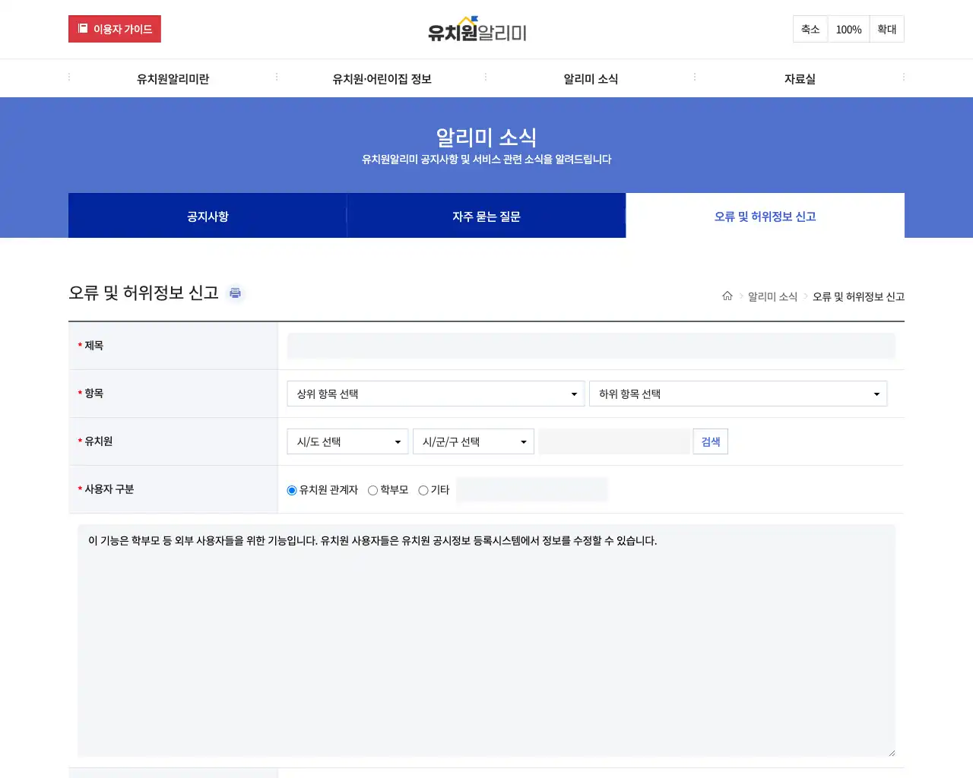
Task: Open the 시/군/구 선택 dropdown
Action: pyautogui.click(x=474, y=441)
